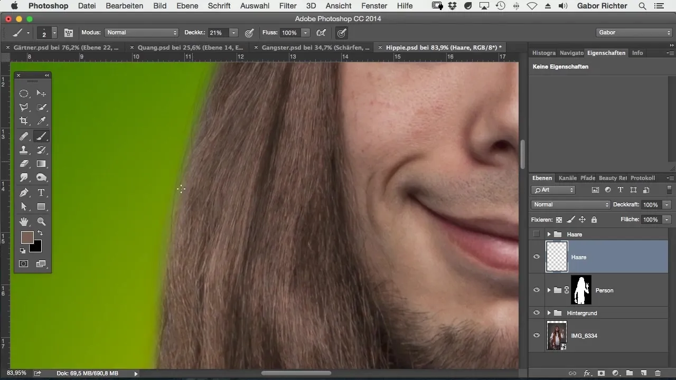This screenshot has height=380, width=676.
Task: Expand the Person group
Action: pyautogui.click(x=549, y=290)
